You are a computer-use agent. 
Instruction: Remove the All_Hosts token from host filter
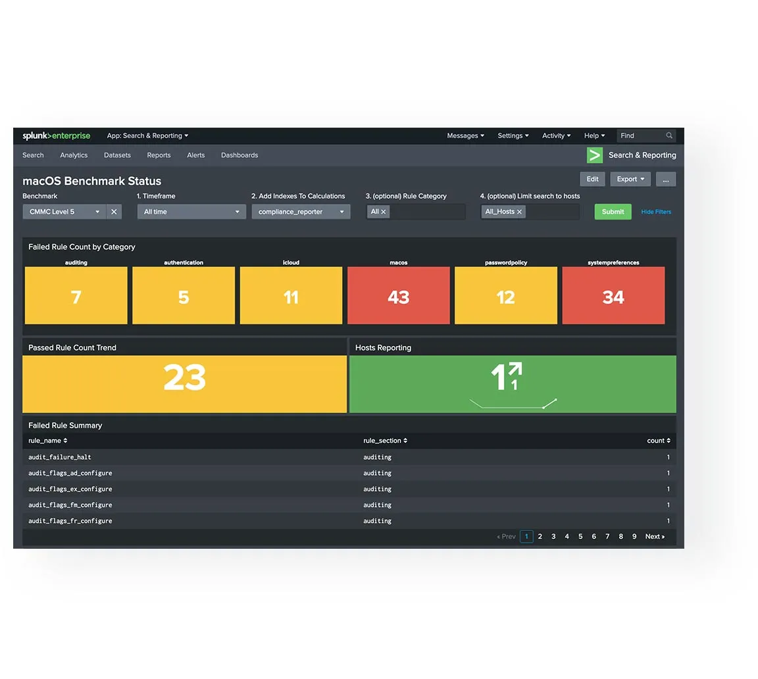(x=519, y=211)
